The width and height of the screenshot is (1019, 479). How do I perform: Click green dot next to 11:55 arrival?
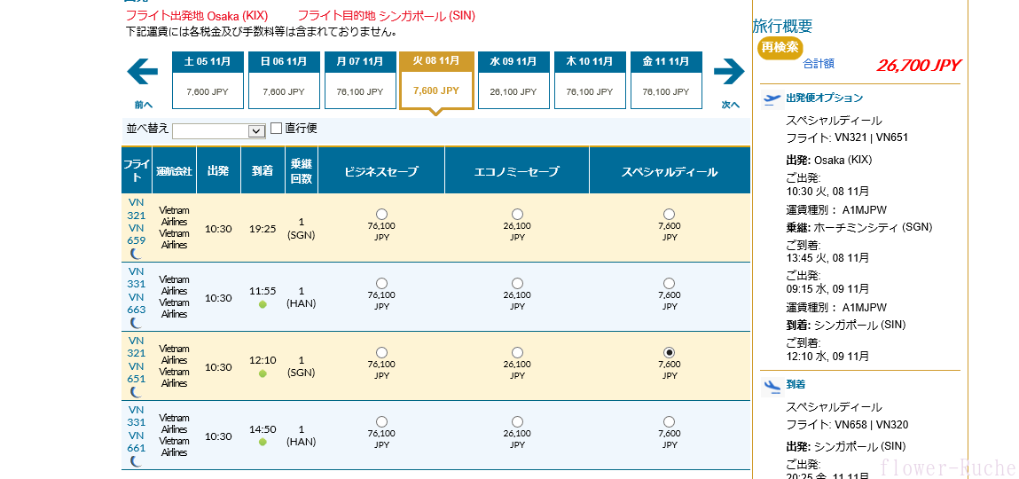coord(263,304)
